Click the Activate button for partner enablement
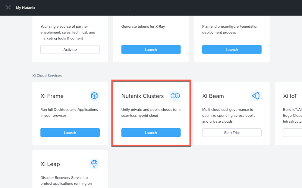Viewport: 302px width, 188px height. coord(70,49)
